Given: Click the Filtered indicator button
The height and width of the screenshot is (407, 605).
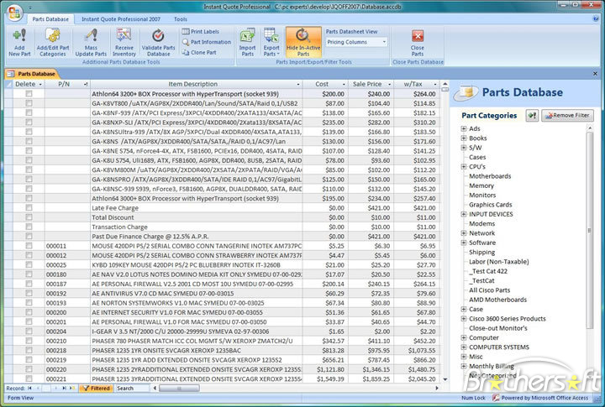Looking at the screenshot, I should (97, 388).
